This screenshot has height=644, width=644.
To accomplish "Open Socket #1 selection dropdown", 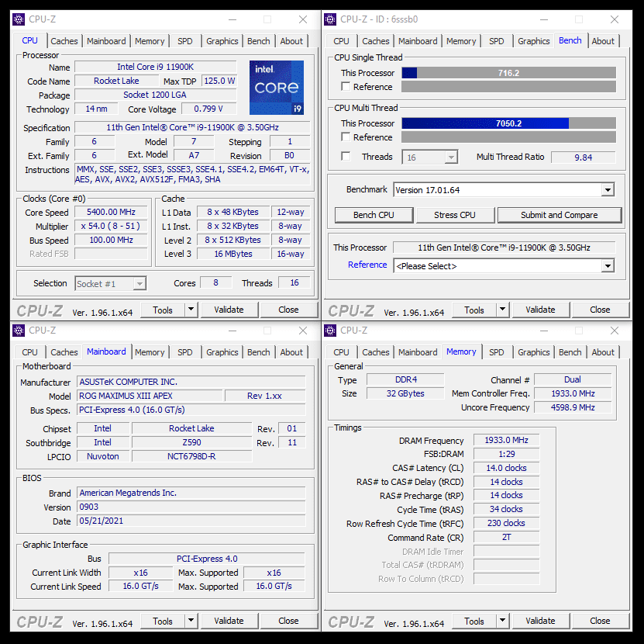I will point(111,284).
